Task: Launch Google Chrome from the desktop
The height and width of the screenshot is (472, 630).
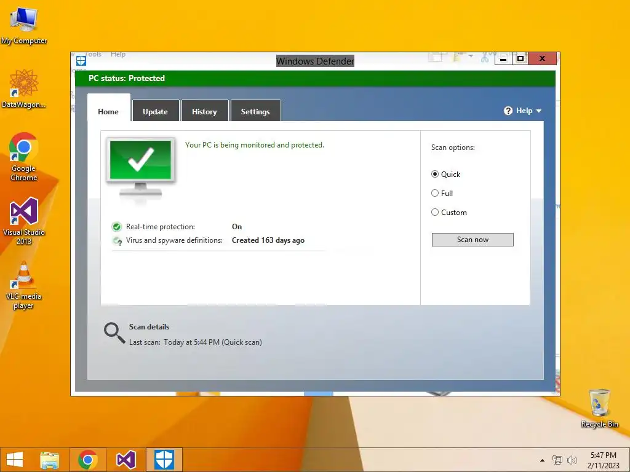Action: click(24, 157)
